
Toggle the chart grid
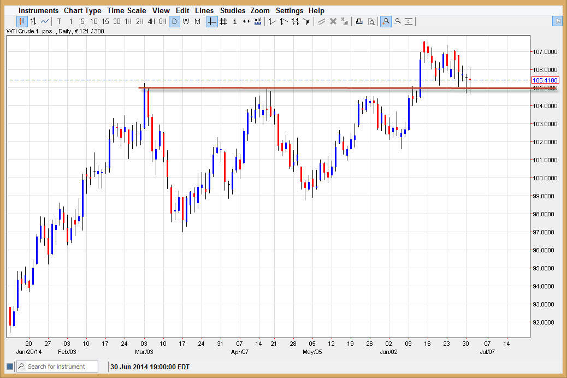click(x=223, y=21)
